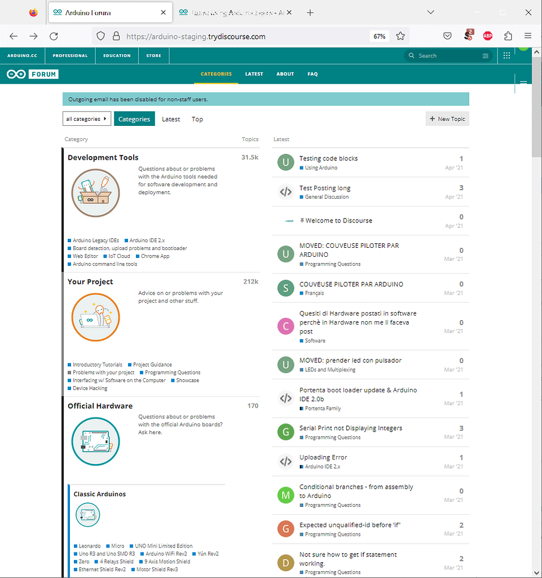Open CATEGORIES in the forum header
Image resolution: width=542 pixels, height=578 pixels.
(216, 74)
